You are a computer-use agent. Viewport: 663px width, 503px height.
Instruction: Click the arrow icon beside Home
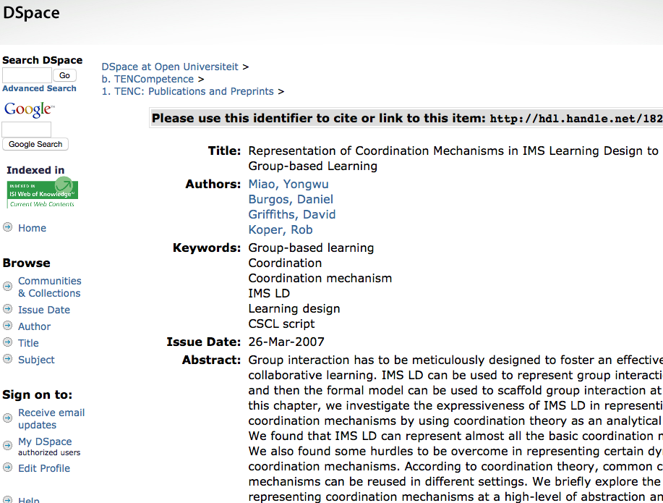tap(7, 227)
